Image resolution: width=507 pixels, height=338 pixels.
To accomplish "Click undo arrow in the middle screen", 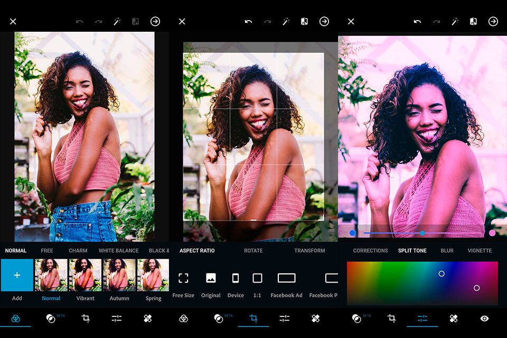I will 248,22.
